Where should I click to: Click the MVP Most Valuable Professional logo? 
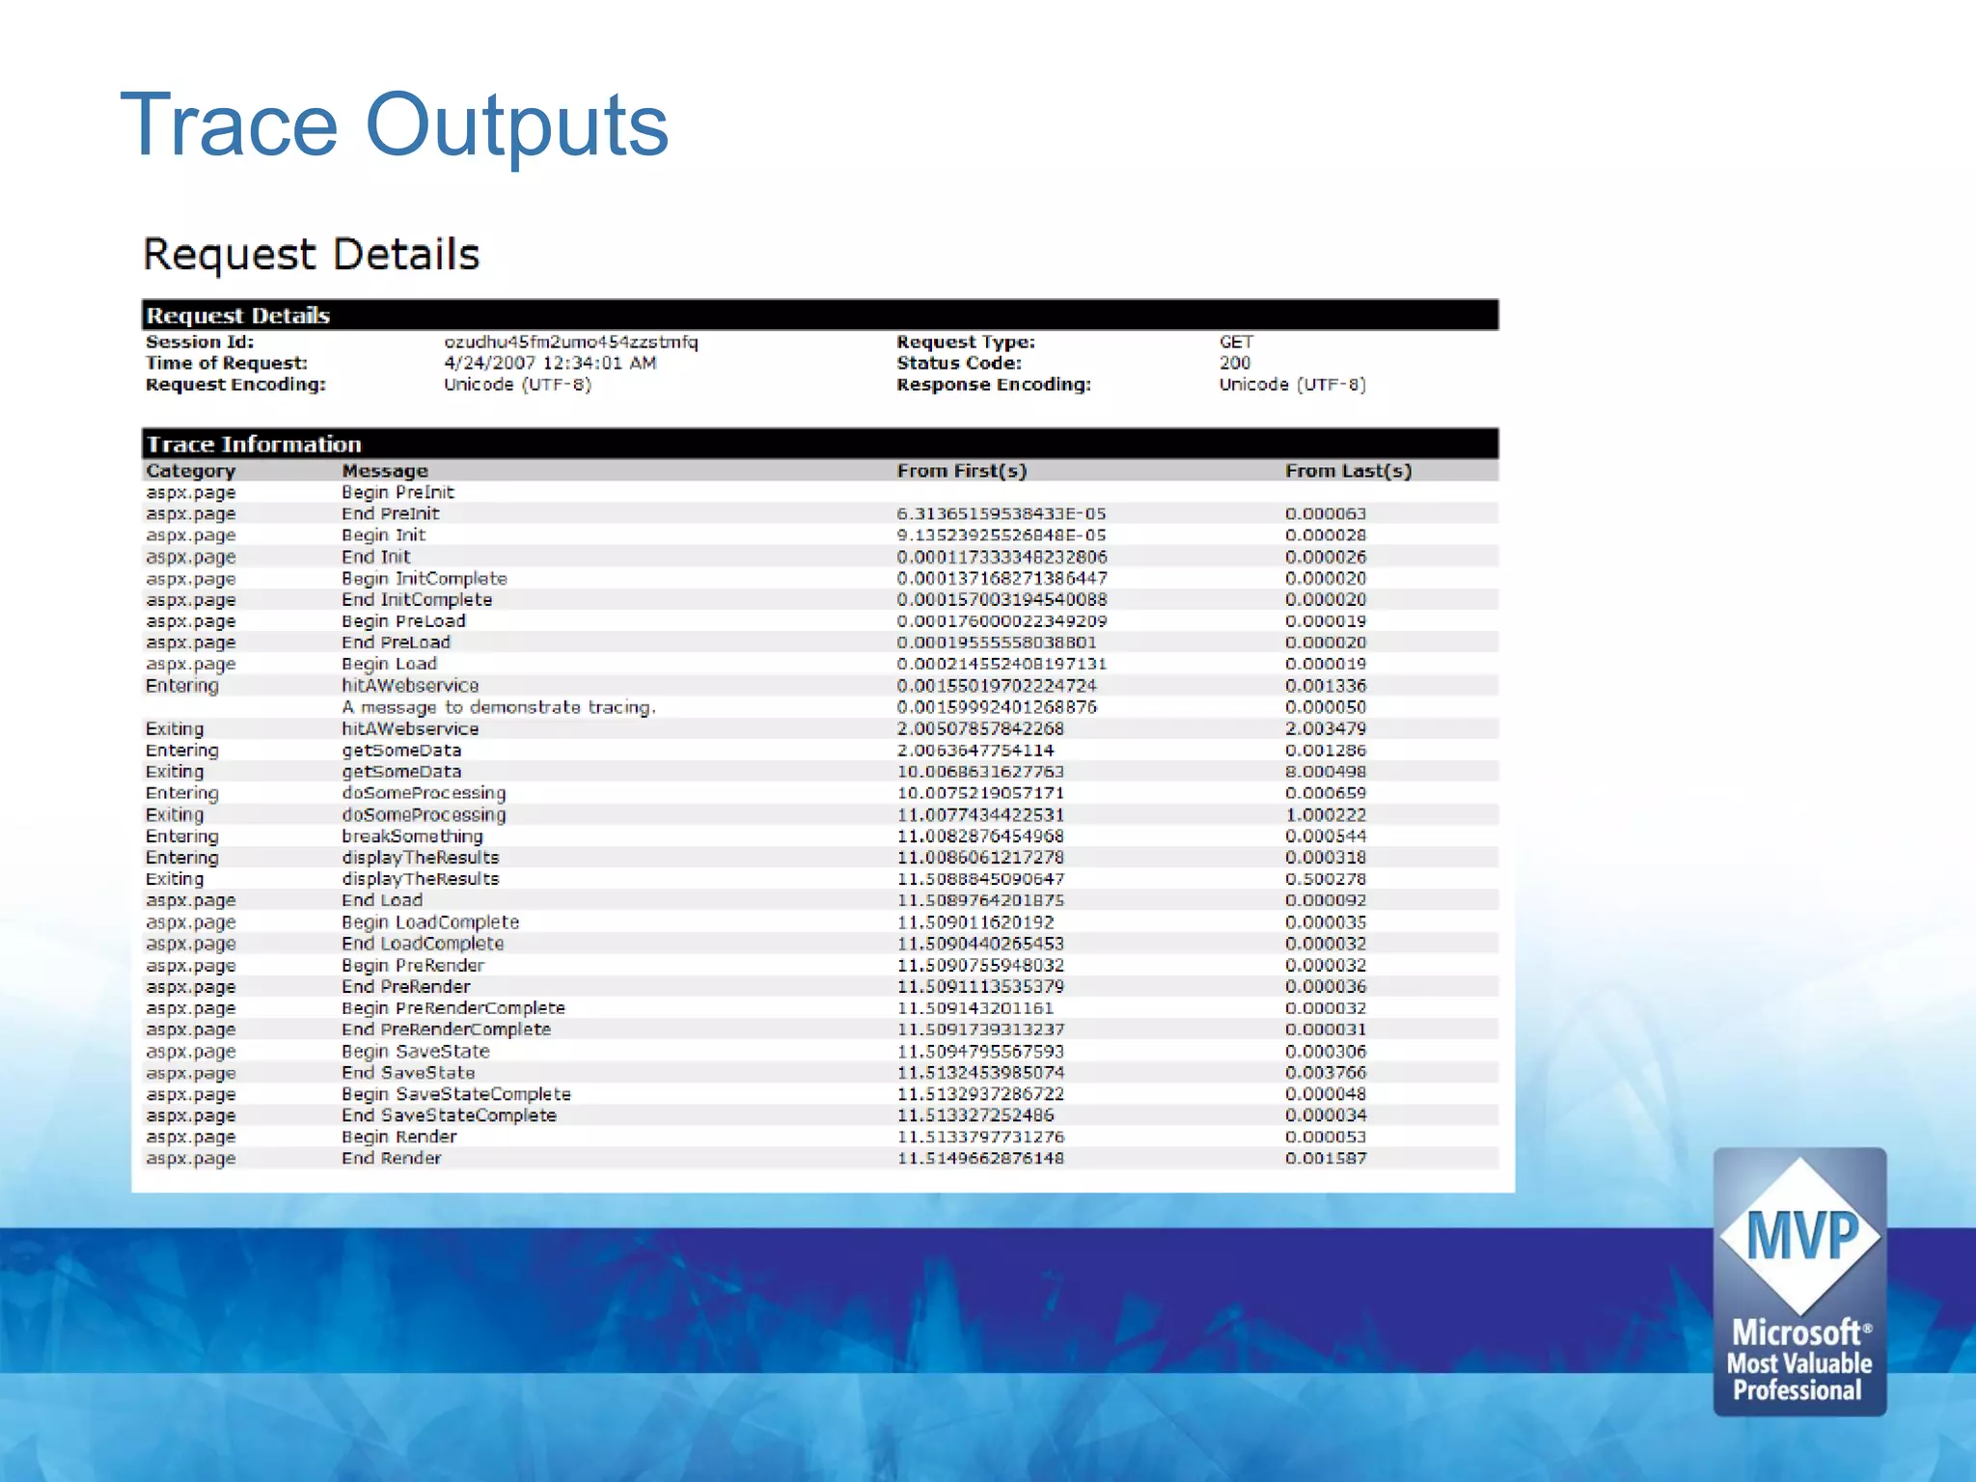pyautogui.click(x=1798, y=1281)
